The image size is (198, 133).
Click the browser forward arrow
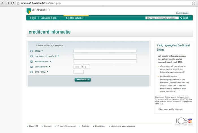(x=8, y=3)
